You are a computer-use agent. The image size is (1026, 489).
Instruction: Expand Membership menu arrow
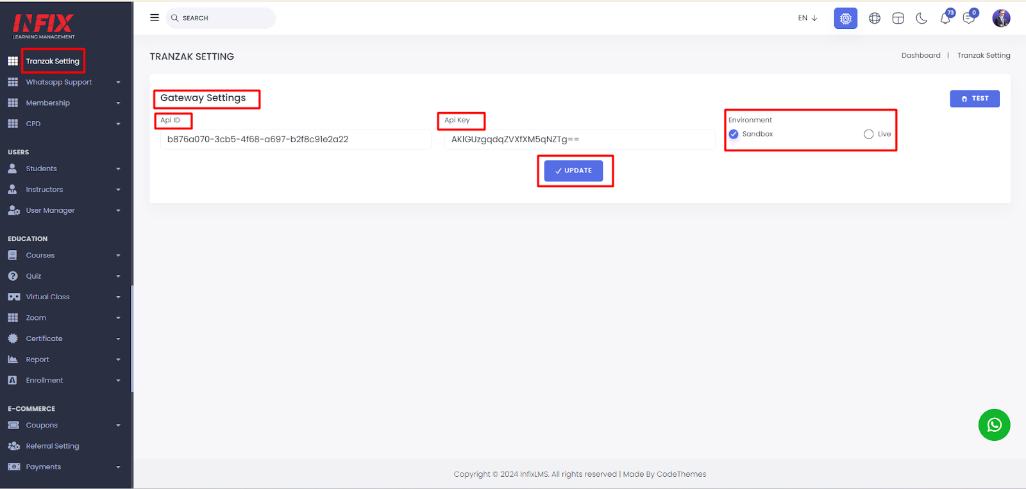(118, 103)
